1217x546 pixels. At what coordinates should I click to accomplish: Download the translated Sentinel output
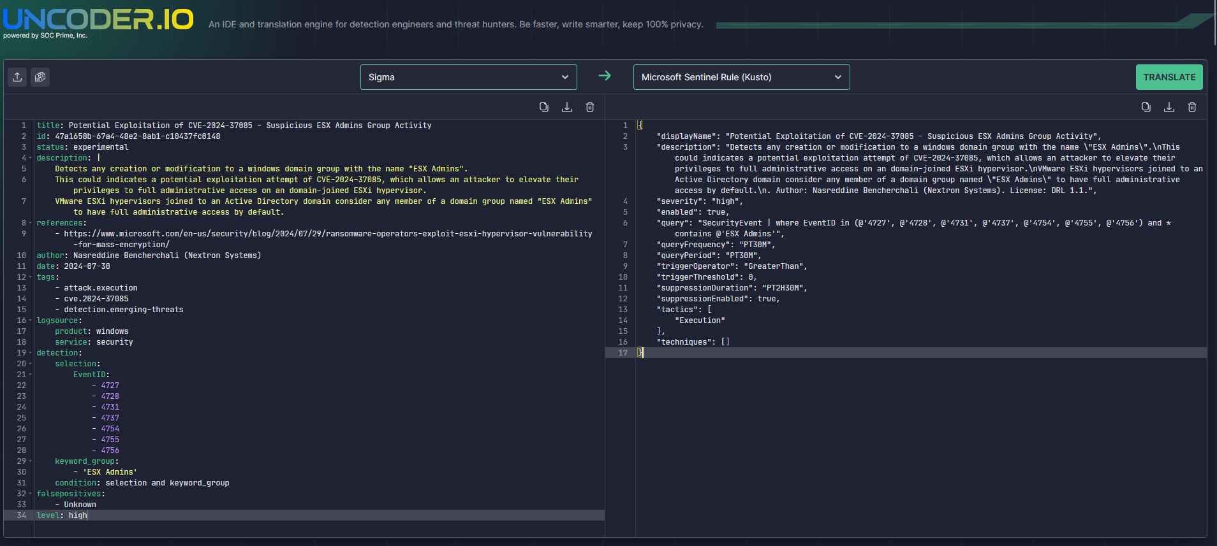1169,107
